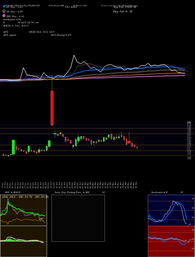
Task: Click the tall red candlestick
Action: click(x=52, y=108)
